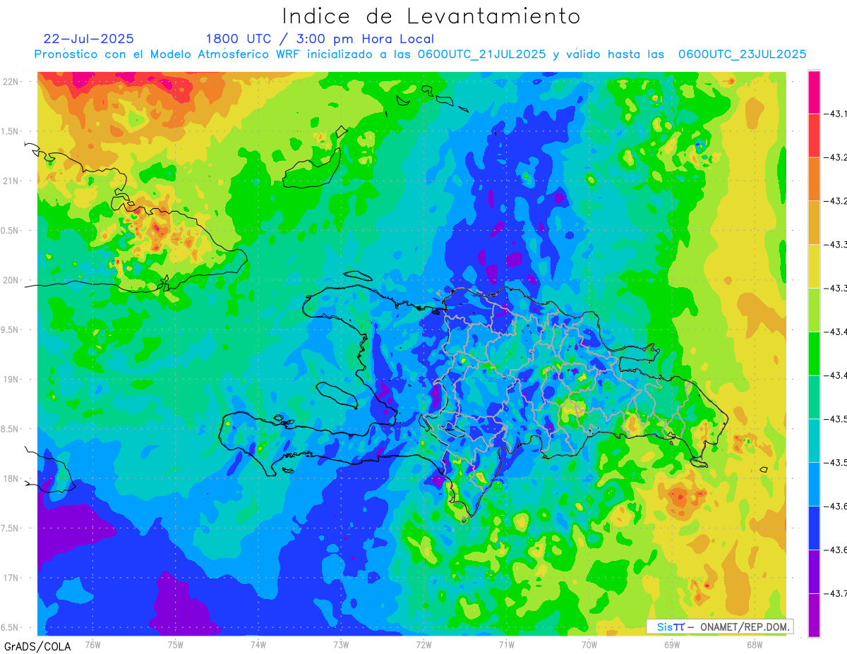Click the "17N" latitude label
The height and width of the screenshot is (654, 847).
coord(11,579)
